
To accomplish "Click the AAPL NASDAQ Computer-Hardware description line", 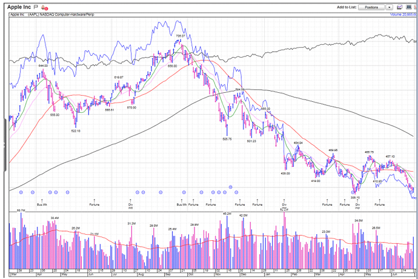I will (x=61, y=15).
